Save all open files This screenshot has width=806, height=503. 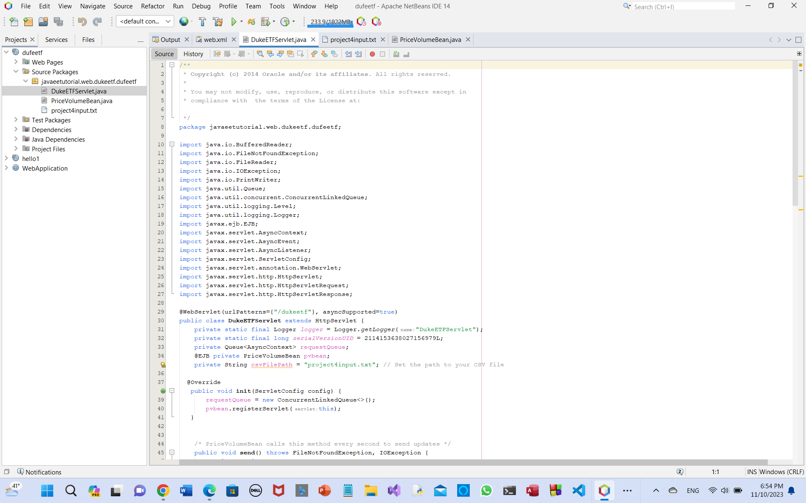(58, 21)
